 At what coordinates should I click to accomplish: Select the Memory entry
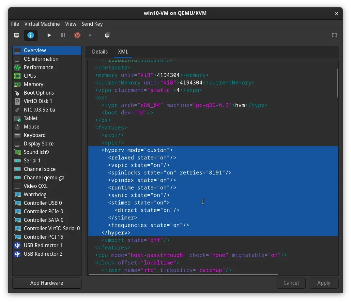[x=47, y=84]
